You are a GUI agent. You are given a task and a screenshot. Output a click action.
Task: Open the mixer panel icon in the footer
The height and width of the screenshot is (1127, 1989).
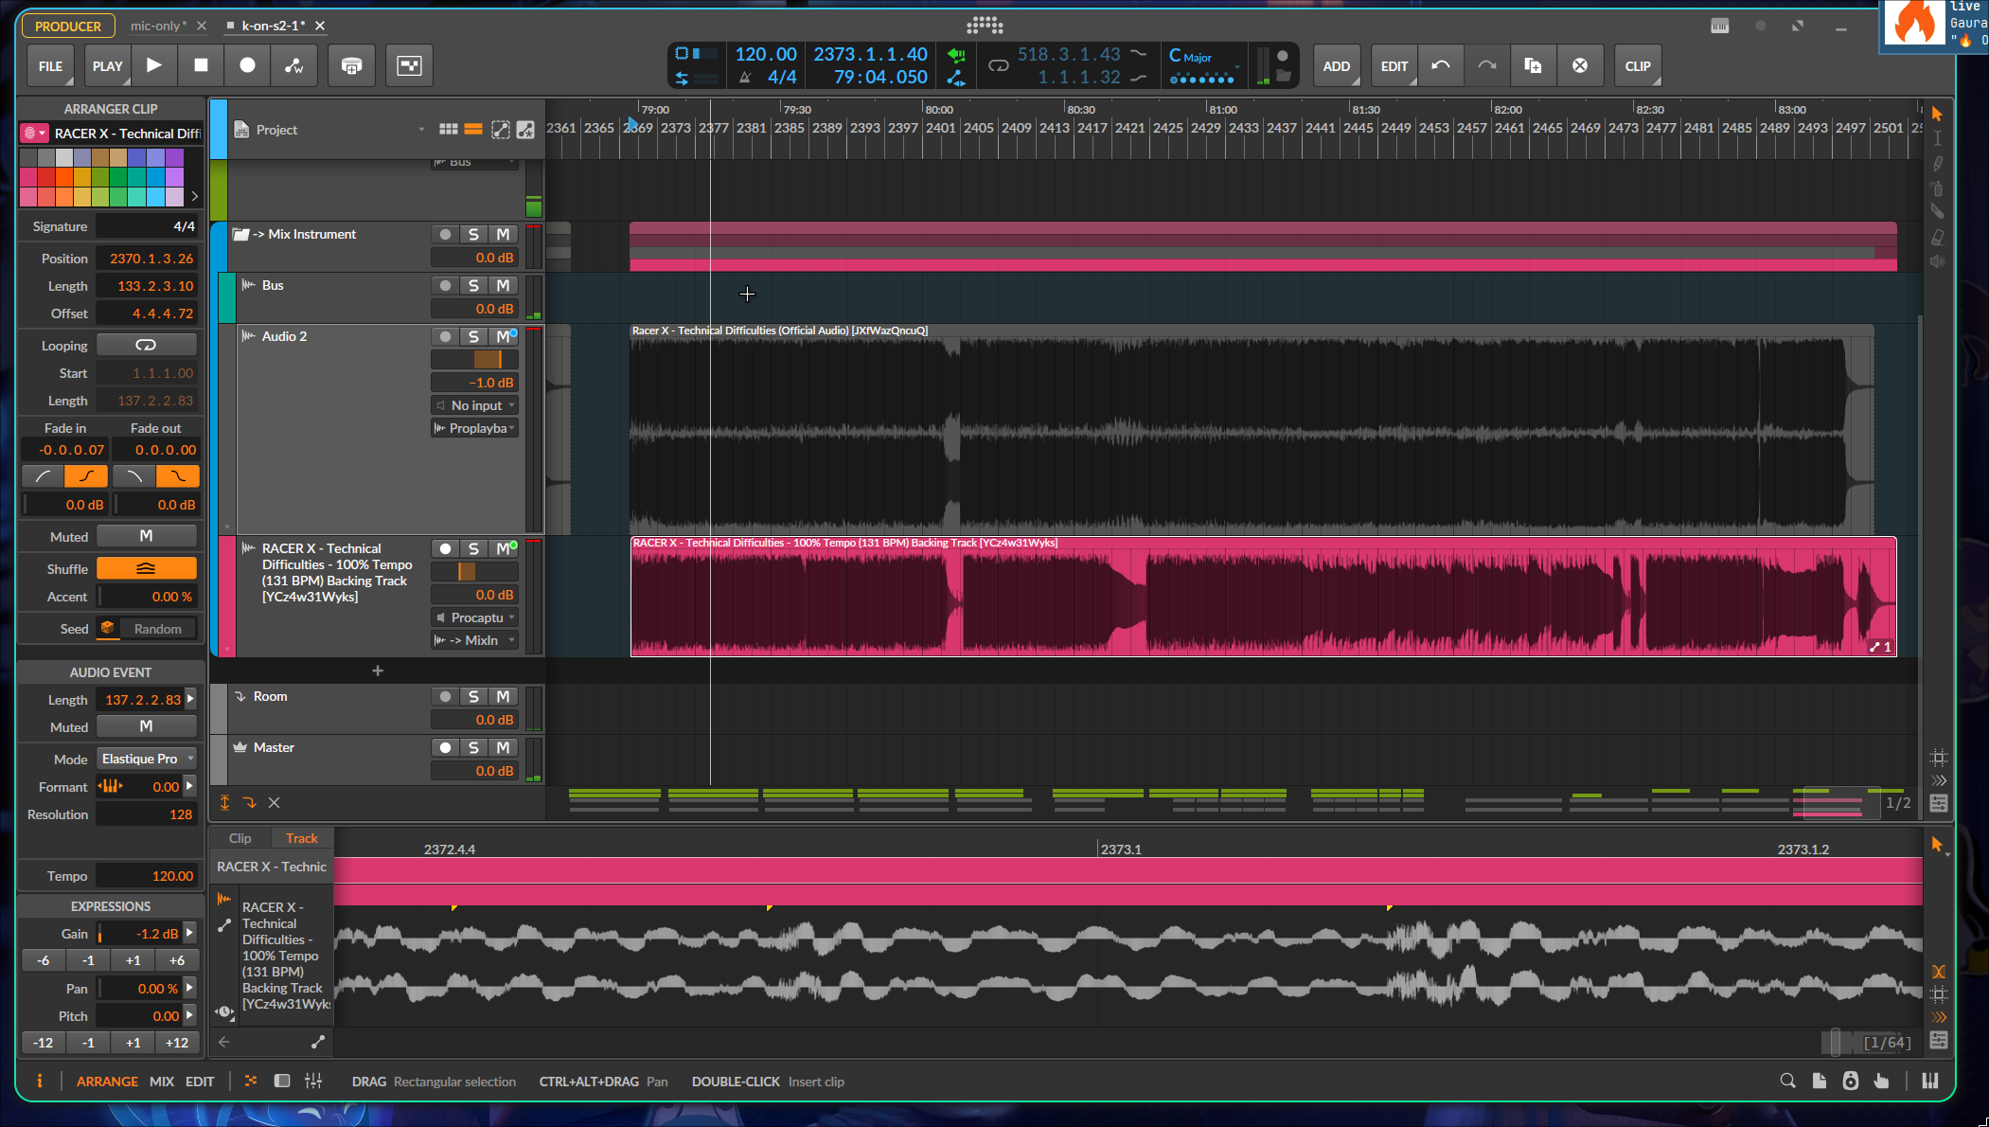[313, 1081]
